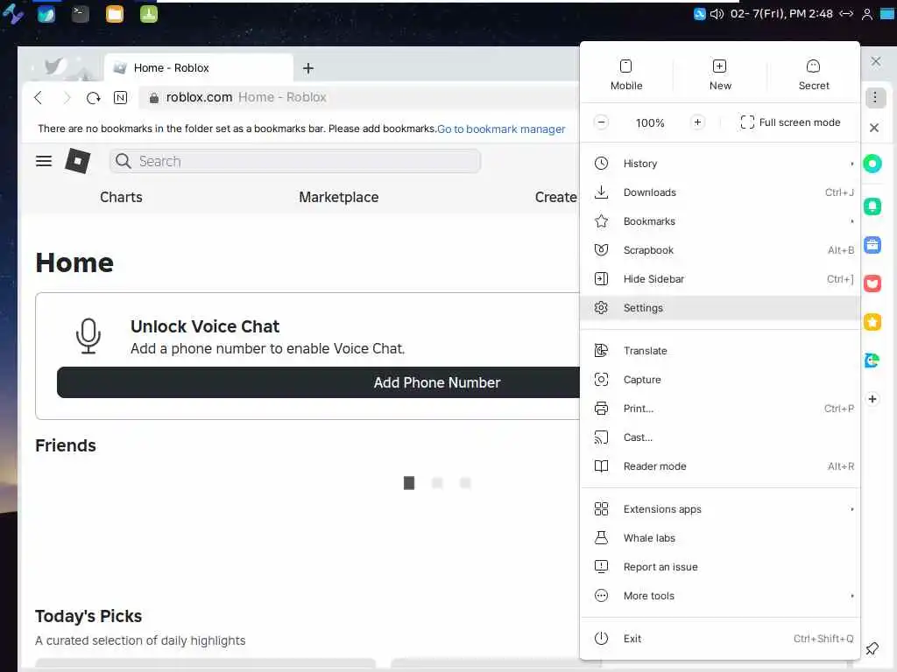This screenshot has width=897, height=672.
Task: Expand More tools submenu
Action: click(720, 596)
